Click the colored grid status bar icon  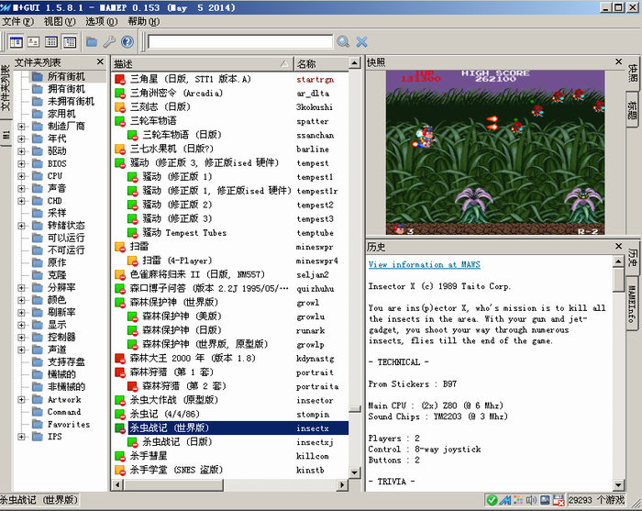518,500
